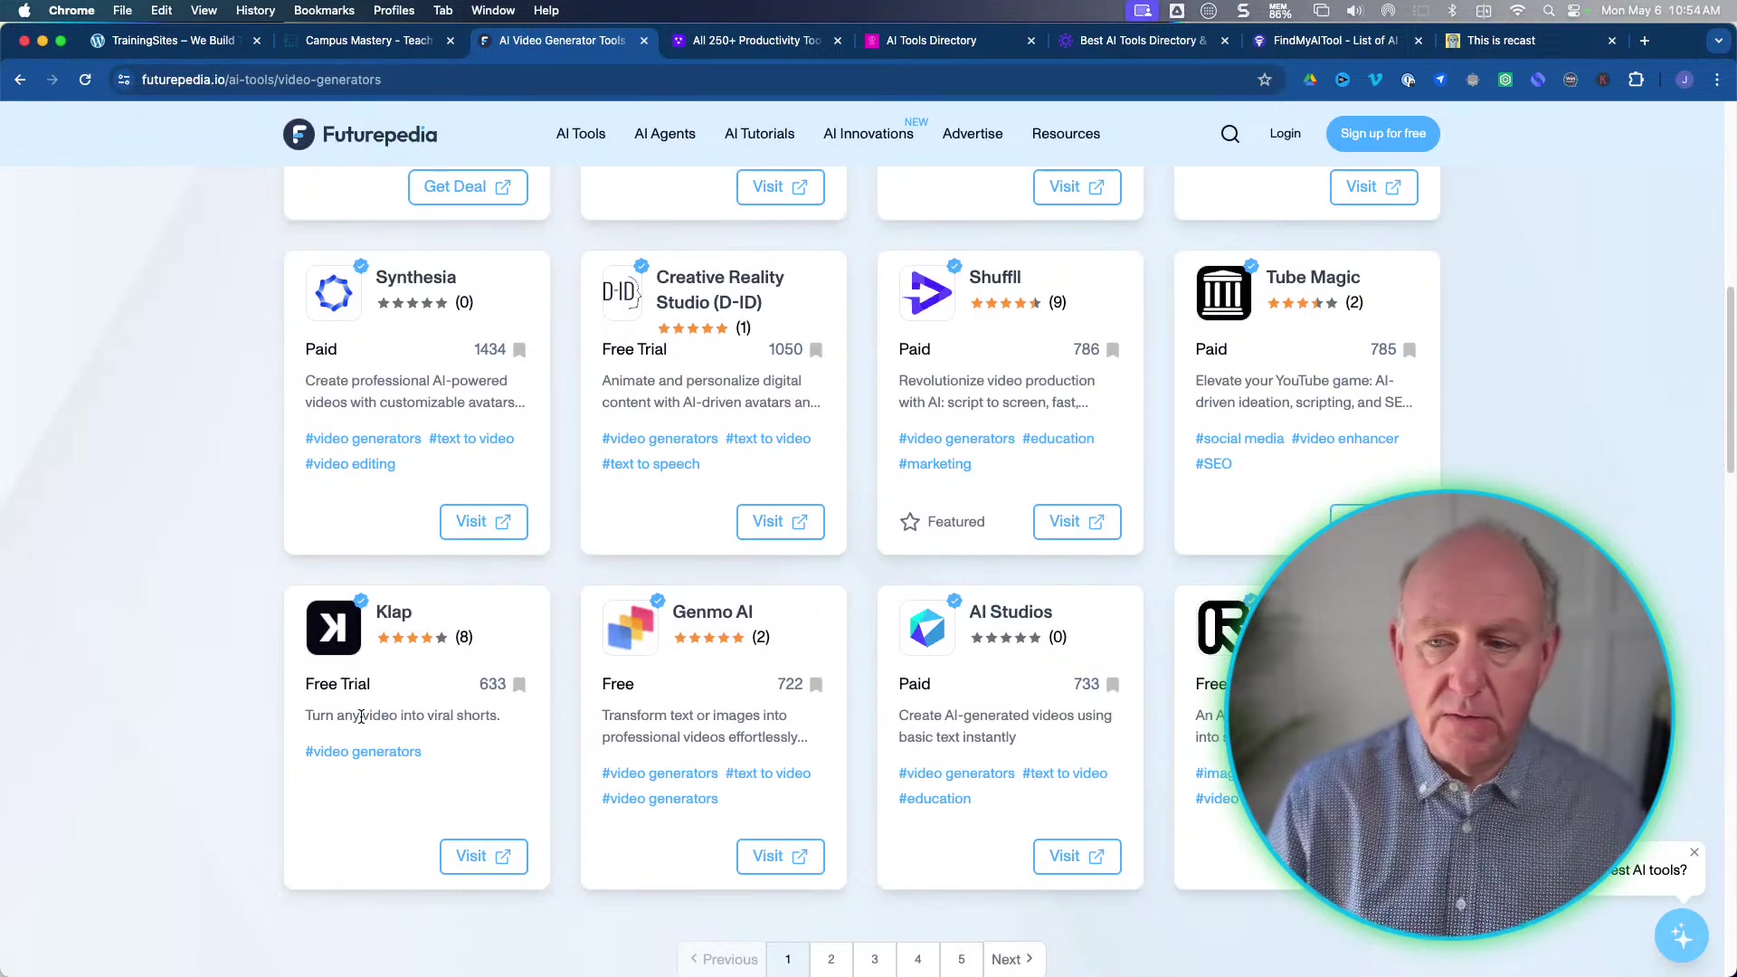Visit the AI Studios tool
Screen dimensions: 1737x977
click(1077, 857)
